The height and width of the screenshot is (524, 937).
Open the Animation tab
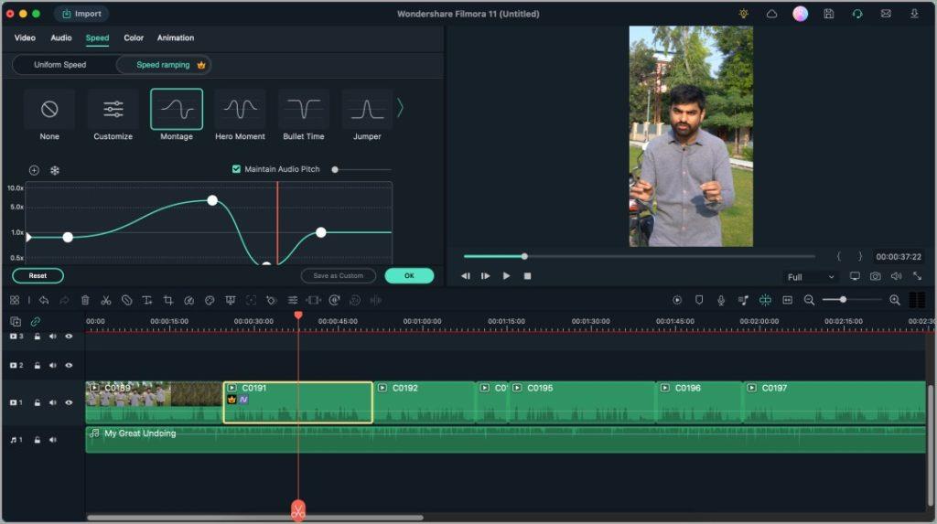(x=175, y=37)
